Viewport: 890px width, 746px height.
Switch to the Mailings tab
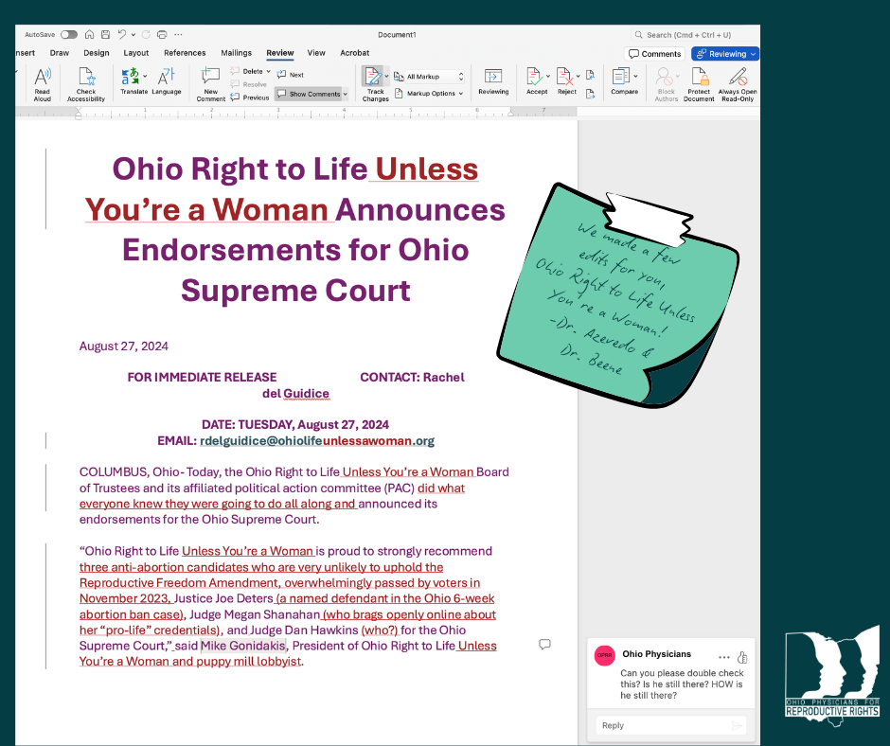point(236,53)
